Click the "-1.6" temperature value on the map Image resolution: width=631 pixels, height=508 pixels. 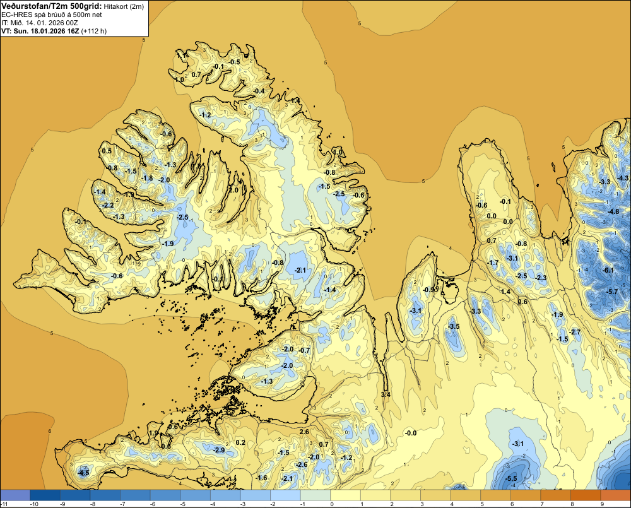tap(262, 478)
